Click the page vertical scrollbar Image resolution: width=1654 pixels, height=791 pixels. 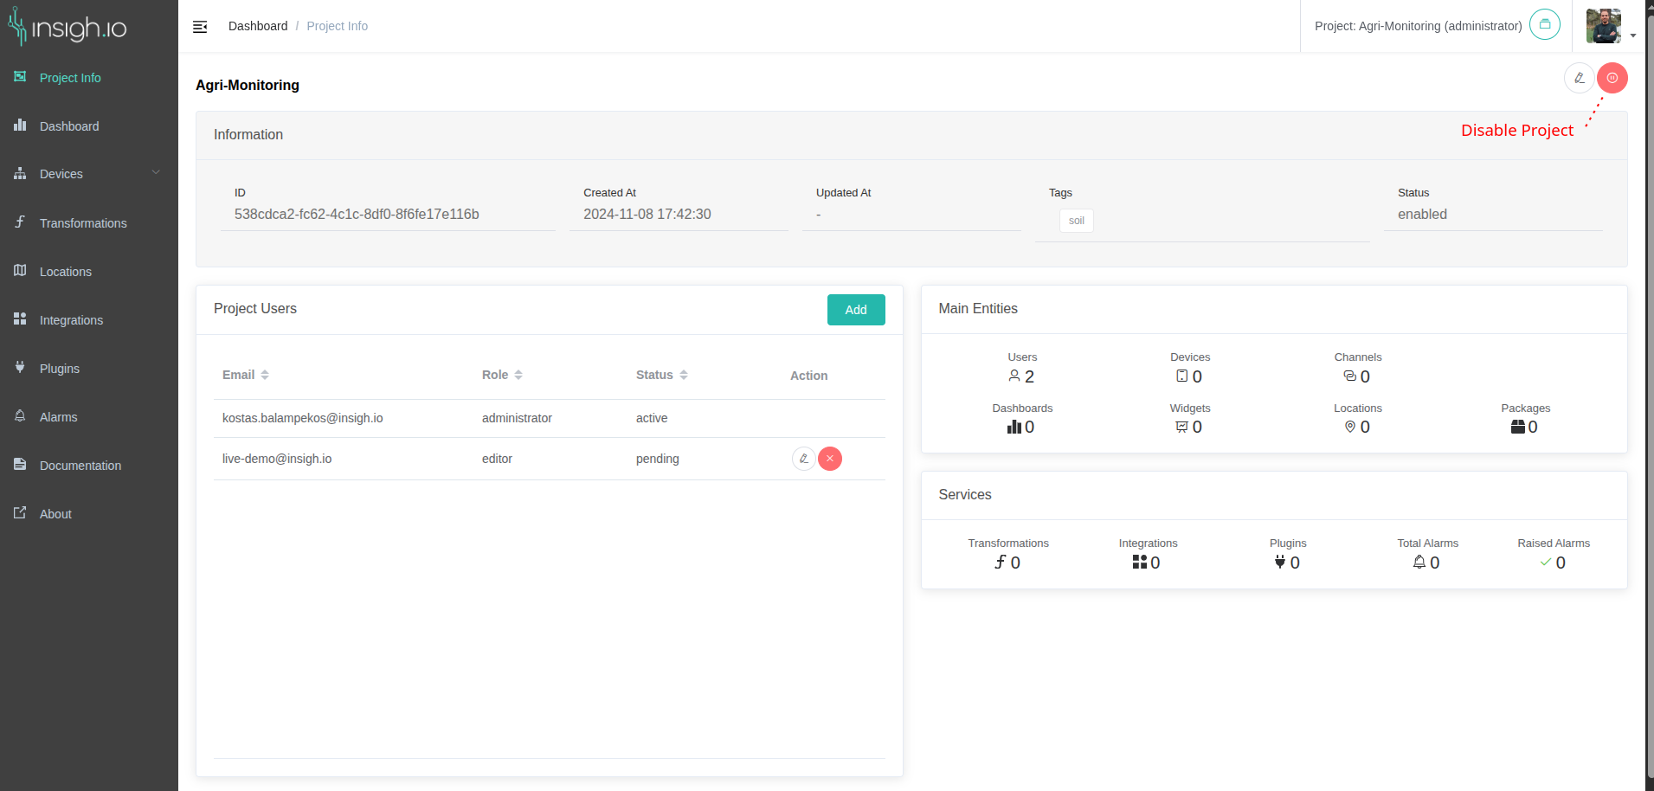tap(1650, 395)
